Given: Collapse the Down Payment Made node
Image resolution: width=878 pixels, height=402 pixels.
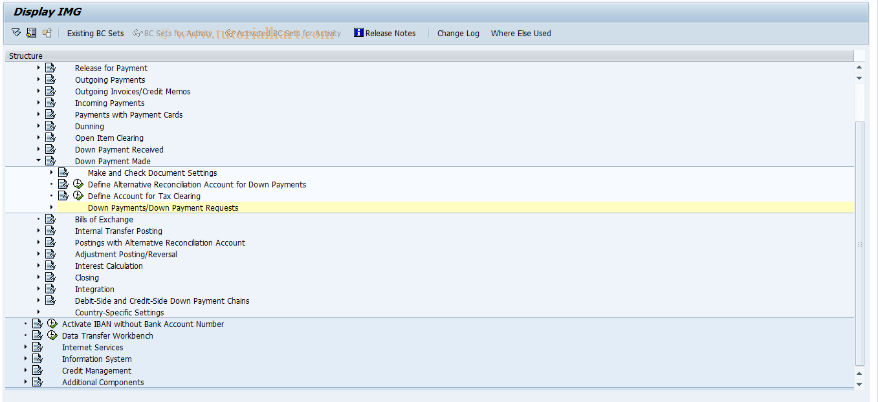Looking at the screenshot, I should coord(38,160).
